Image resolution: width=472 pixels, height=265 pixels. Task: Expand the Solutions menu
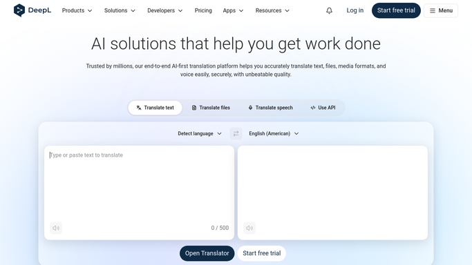[x=120, y=10]
